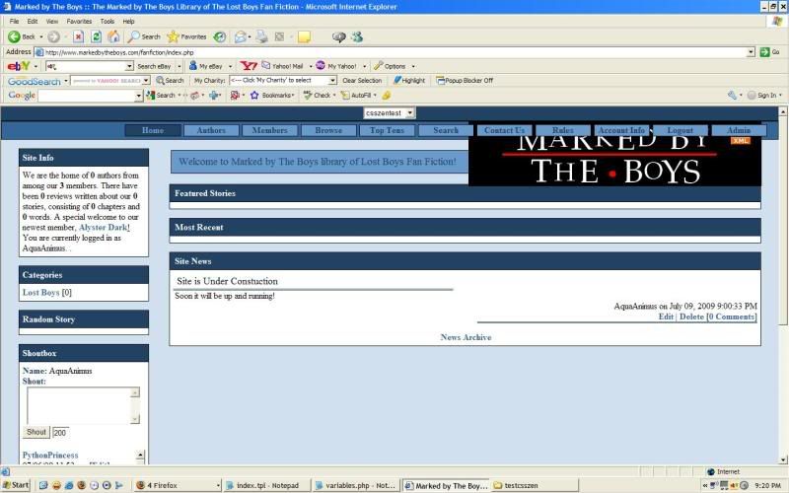The width and height of the screenshot is (789, 493).
Task: Open the History clock icon
Action: pyautogui.click(x=219, y=36)
